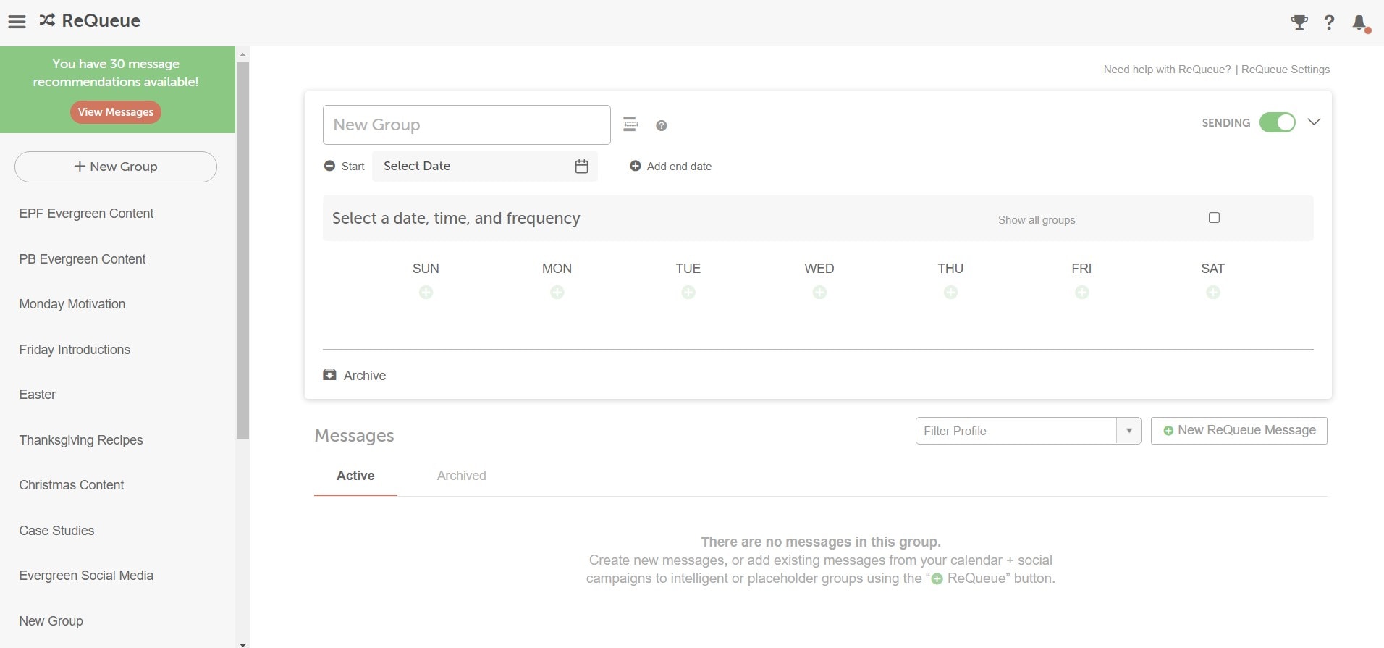Open EPF Evergreen Content group

(86, 214)
